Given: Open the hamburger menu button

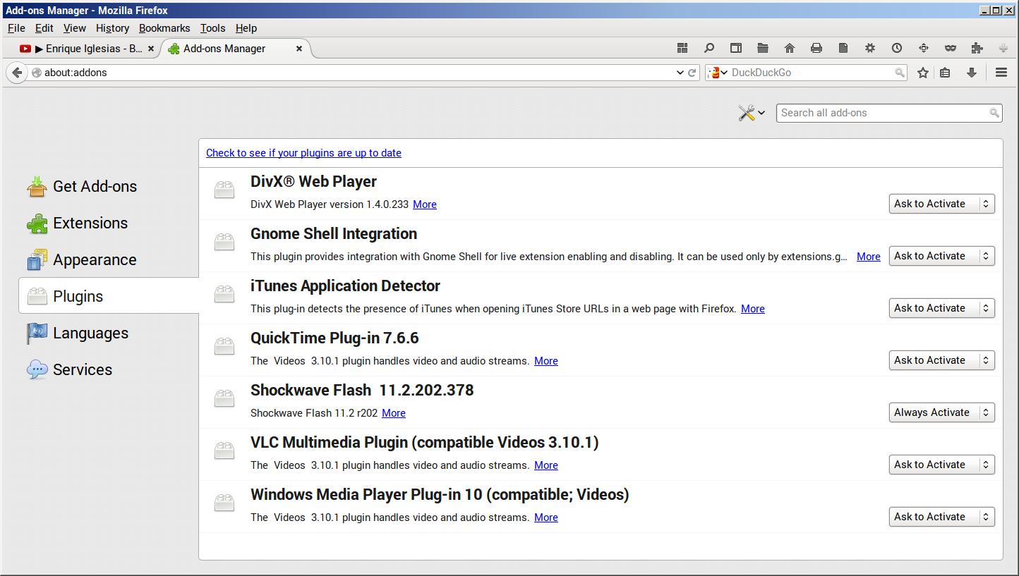Looking at the screenshot, I should tap(1001, 73).
